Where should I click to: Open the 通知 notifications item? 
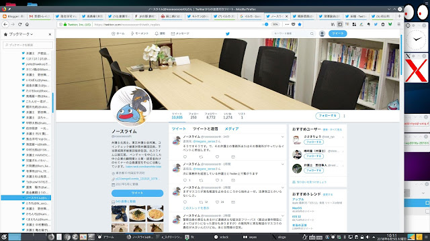click(x=160, y=33)
